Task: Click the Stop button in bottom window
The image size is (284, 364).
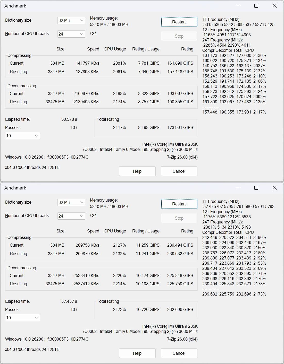Action: (x=179, y=218)
